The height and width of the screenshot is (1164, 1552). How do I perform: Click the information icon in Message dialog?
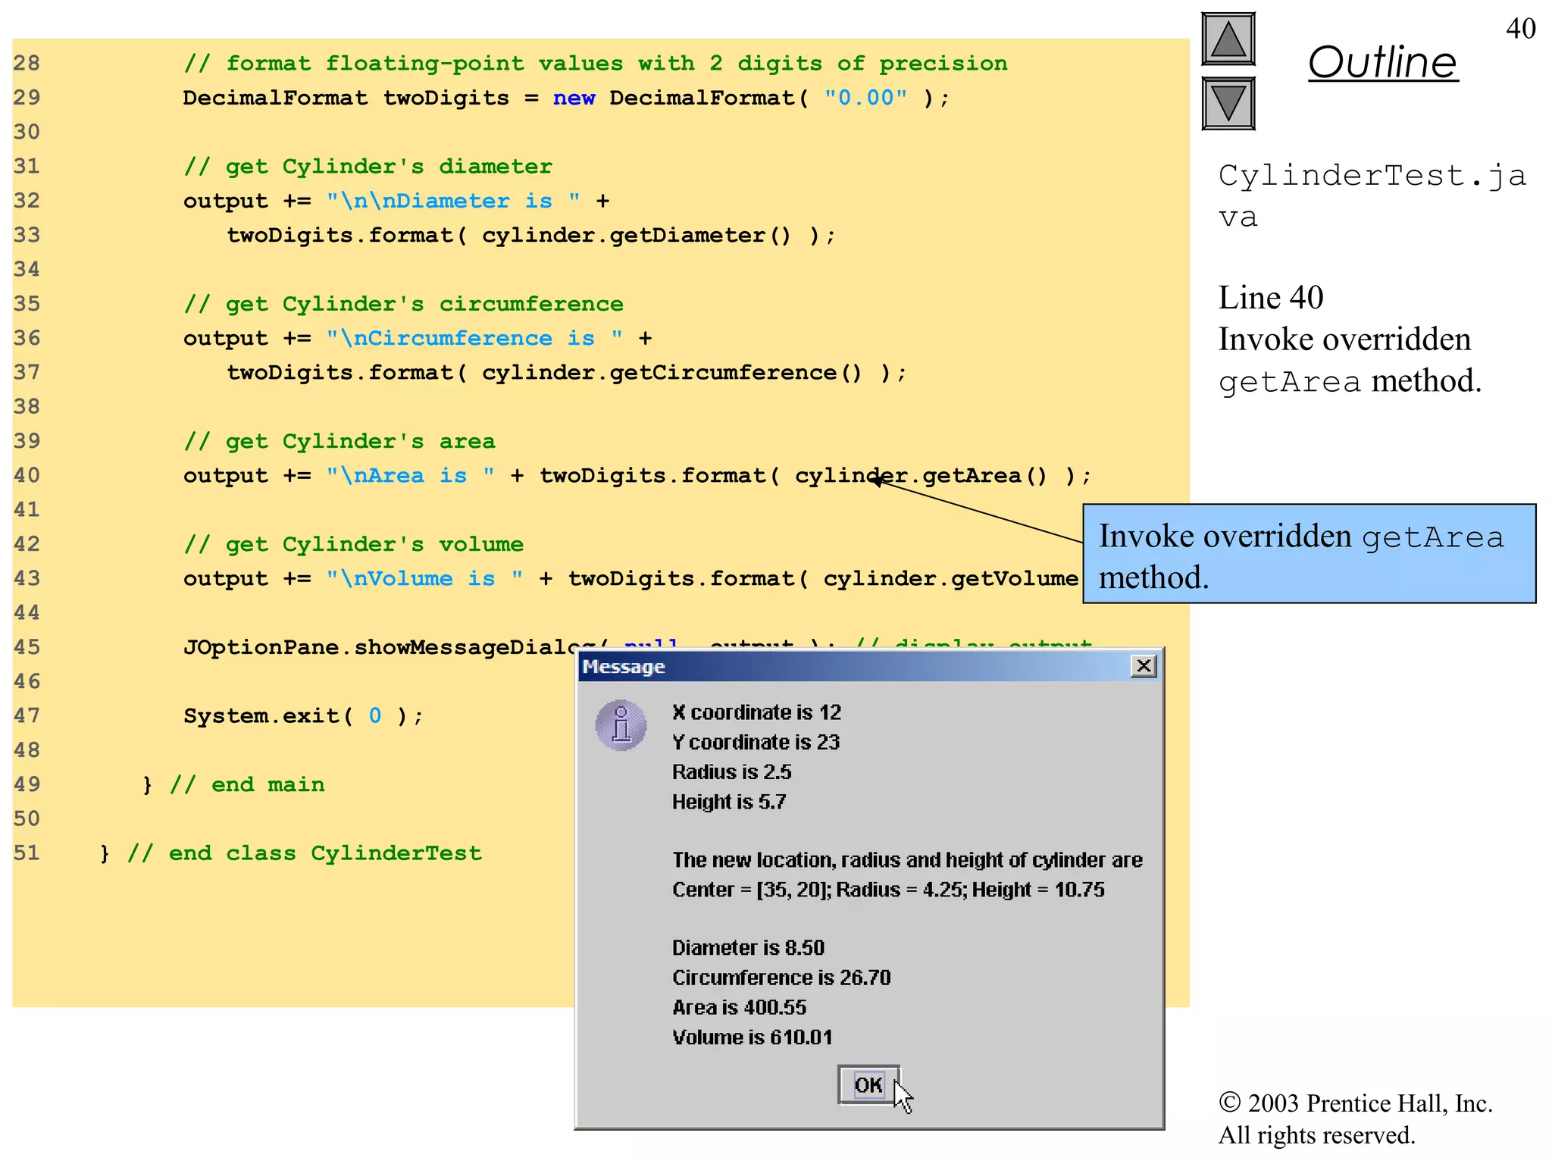621,725
